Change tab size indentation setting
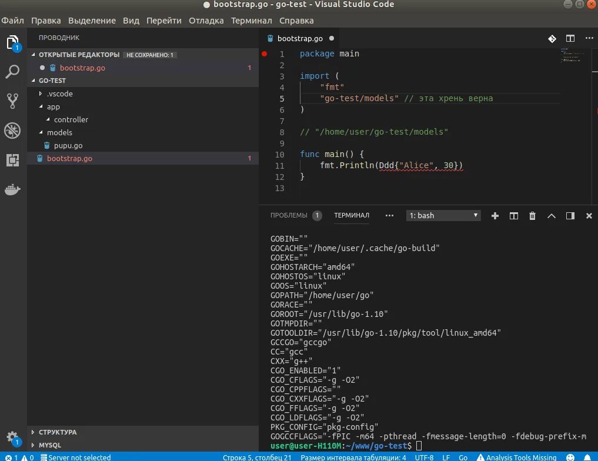598x461 pixels. 353,457
